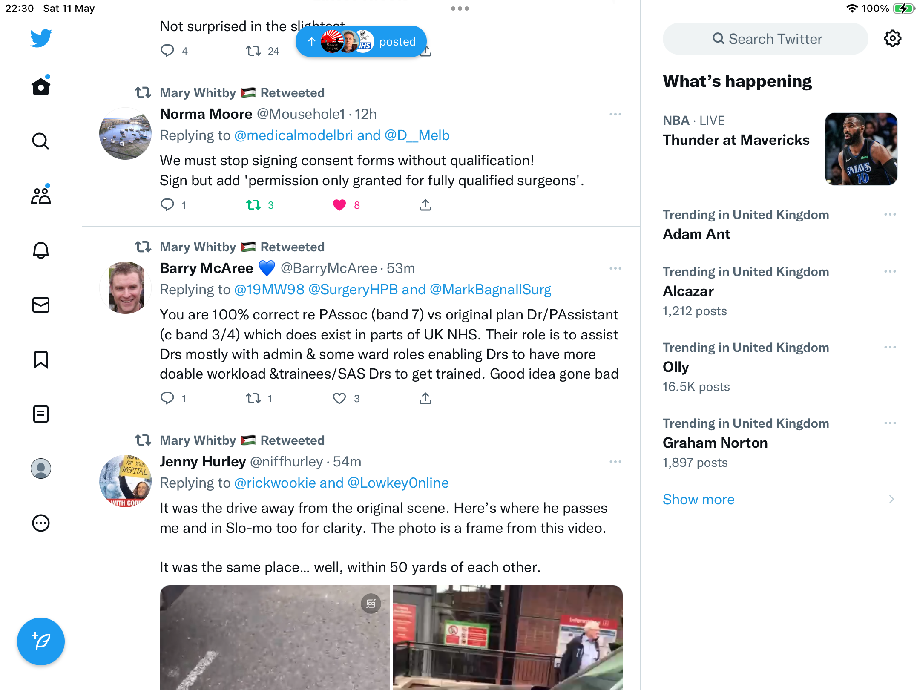Open the More circle menu in sidebar
The image size is (920, 690).
(x=41, y=523)
